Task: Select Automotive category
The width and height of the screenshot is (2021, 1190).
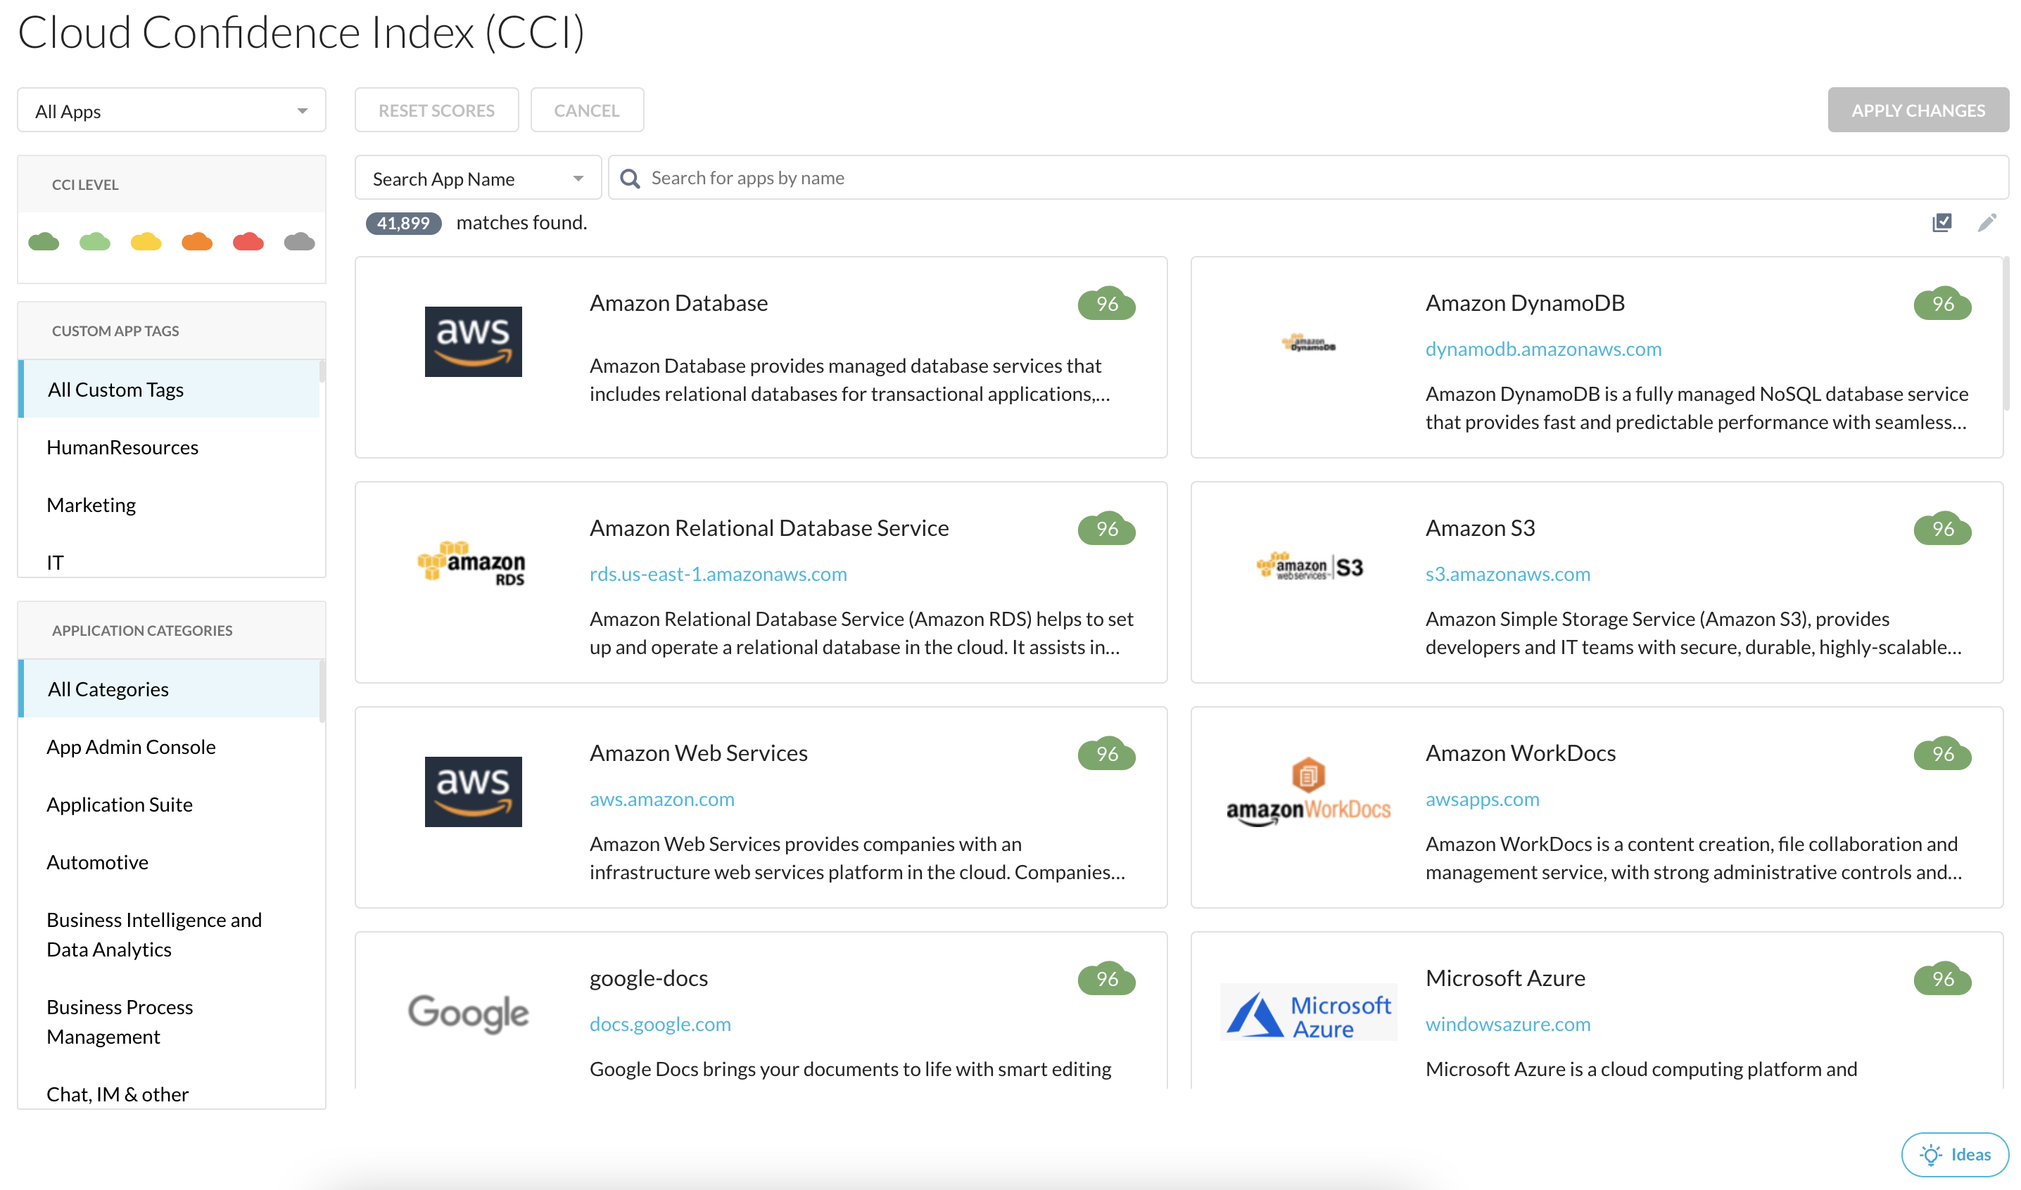Action: [170, 863]
